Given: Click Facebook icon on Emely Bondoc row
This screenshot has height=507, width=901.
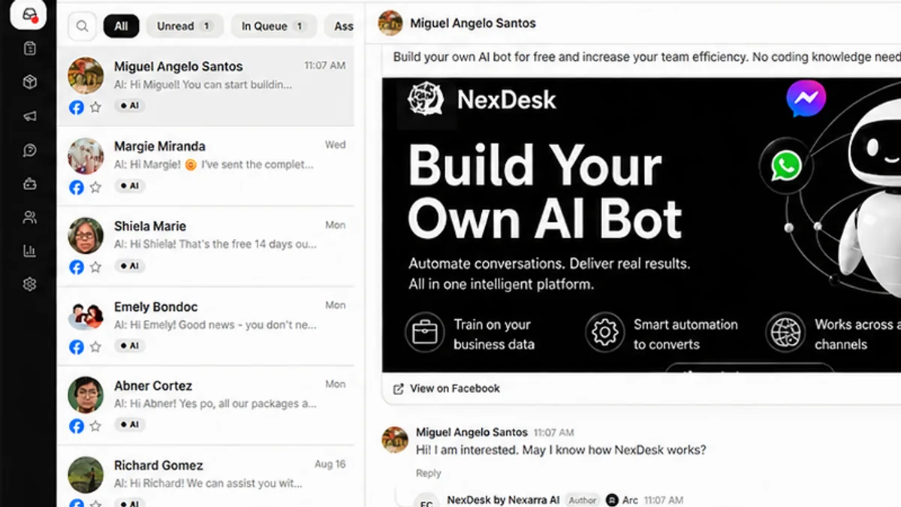Looking at the screenshot, I should (x=76, y=347).
